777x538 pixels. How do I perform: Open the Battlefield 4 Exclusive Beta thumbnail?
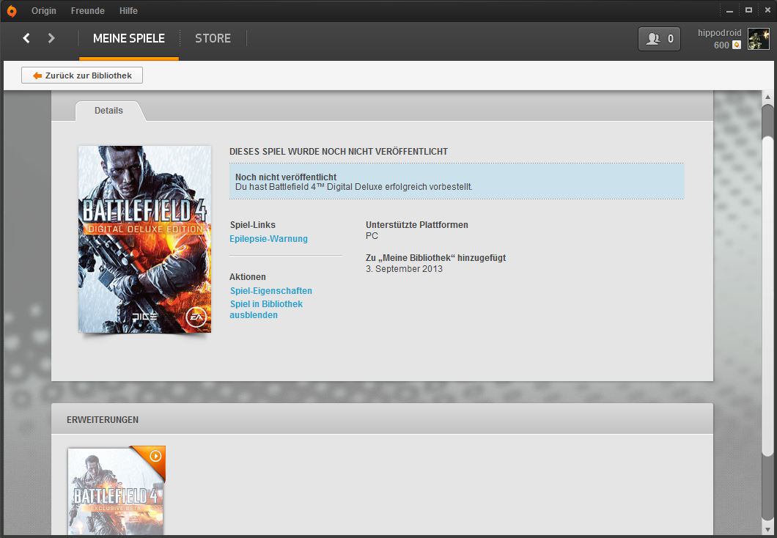[x=117, y=490]
